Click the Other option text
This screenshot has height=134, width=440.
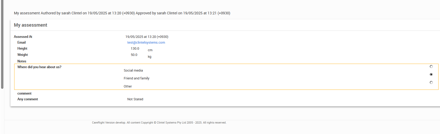coord(128,86)
